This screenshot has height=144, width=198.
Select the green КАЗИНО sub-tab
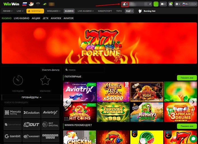[6, 18]
